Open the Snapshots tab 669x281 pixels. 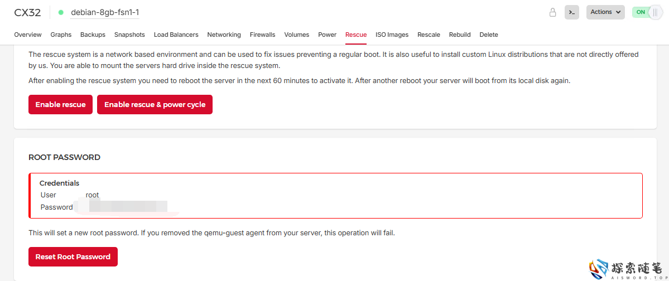(129, 35)
